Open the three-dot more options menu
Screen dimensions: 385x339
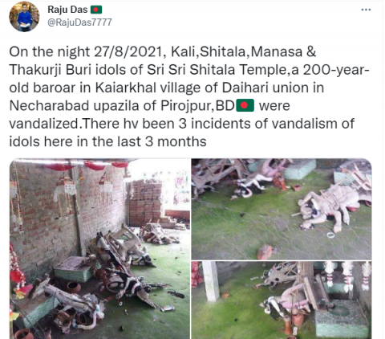click(366, 10)
